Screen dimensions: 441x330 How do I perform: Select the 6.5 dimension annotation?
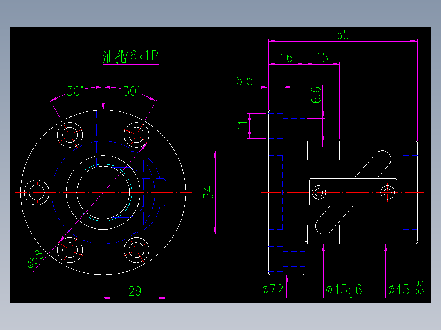click(245, 80)
